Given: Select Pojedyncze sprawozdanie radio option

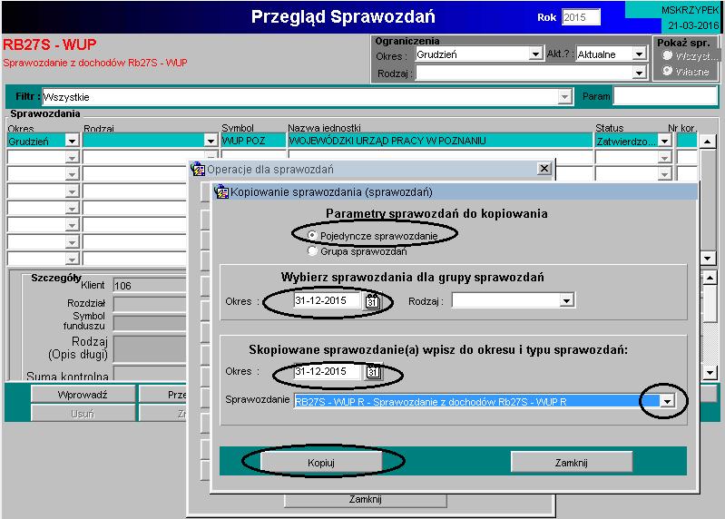Looking at the screenshot, I should (x=312, y=236).
